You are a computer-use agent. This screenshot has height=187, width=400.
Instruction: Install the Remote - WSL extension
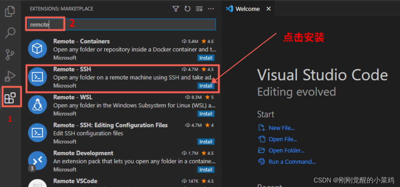(x=206, y=114)
